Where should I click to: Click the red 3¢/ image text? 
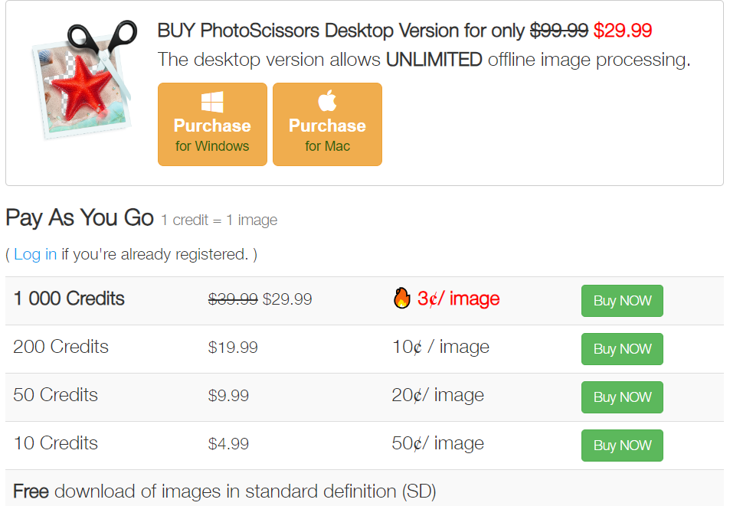tap(459, 299)
